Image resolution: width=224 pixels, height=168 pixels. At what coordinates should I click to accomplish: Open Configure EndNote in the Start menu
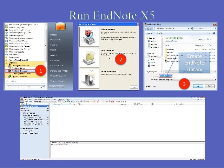[21, 66]
